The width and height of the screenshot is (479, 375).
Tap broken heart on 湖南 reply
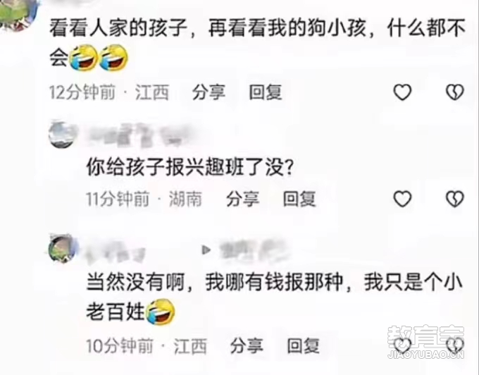click(455, 199)
